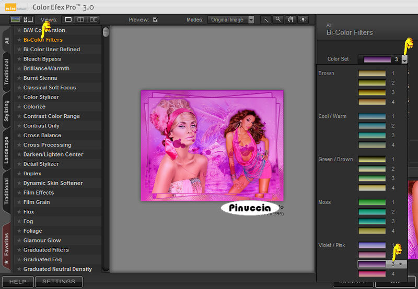Viewport: 418px width, 289px height.
Task: Select single image view
Action: (x=68, y=19)
